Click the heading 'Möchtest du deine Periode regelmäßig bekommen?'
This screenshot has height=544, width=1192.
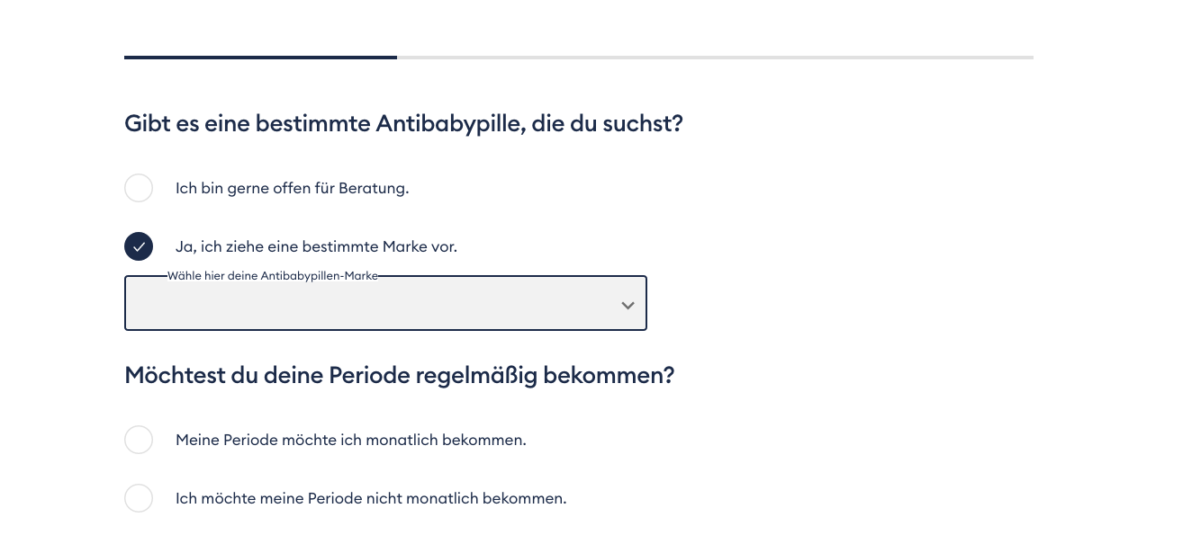point(399,375)
